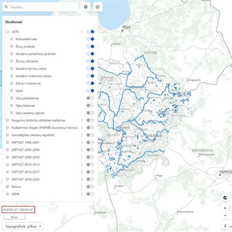Image resolution: width=232 pixels, height=232 pixels.
Task: Click the Sluoksniai panel heading
Action: [x=14, y=22]
